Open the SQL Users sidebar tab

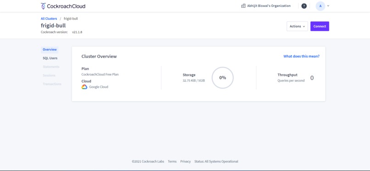point(50,58)
